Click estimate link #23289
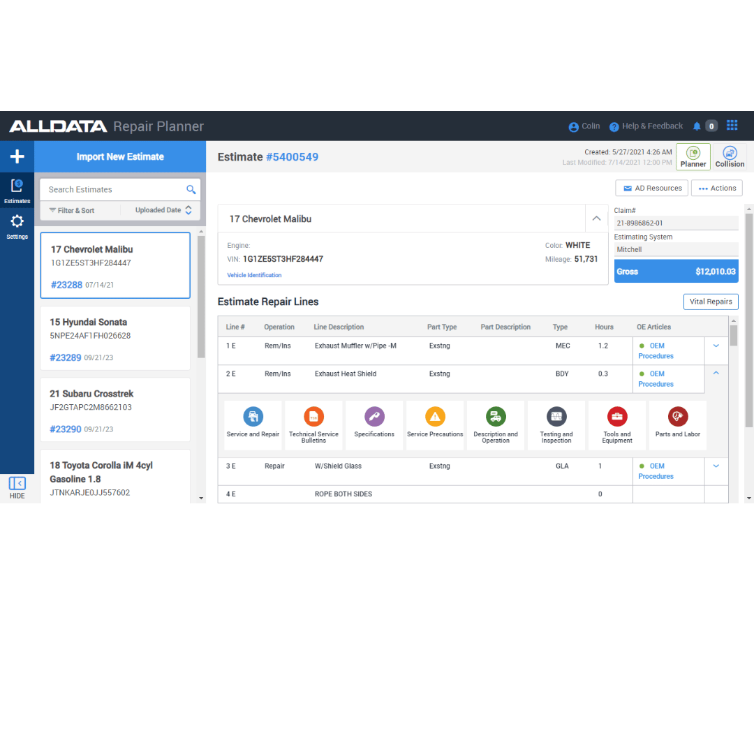The height and width of the screenshot is (754, 754). tap(66, 357)
